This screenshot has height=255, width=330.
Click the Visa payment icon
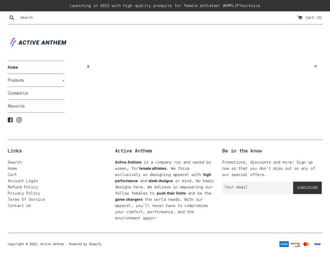point(317,244)
